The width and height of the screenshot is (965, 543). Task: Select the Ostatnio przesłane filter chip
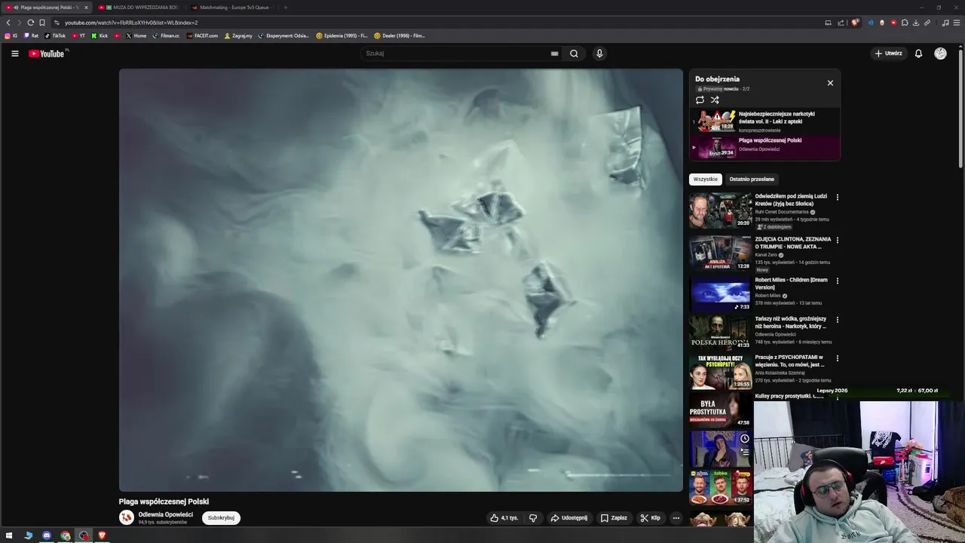coord(752,179)
